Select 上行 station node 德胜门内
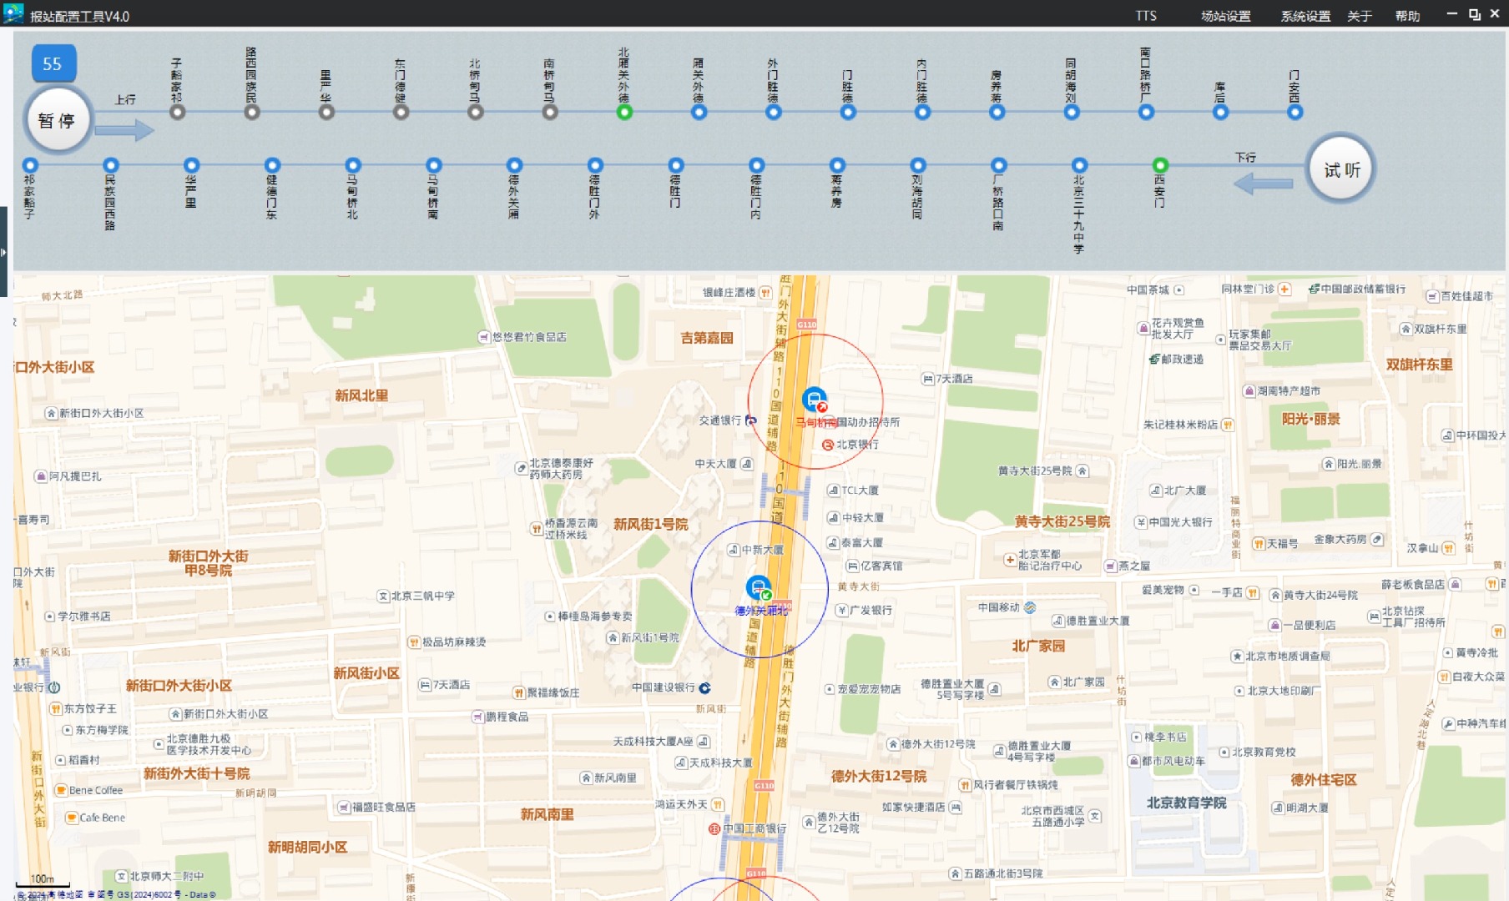This screenshot has width=1509, height=901. 922,112
